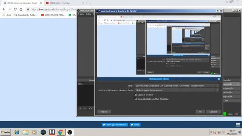Show hidden system tray icons
Screen dimensions: 242x136
pos(211,132)
